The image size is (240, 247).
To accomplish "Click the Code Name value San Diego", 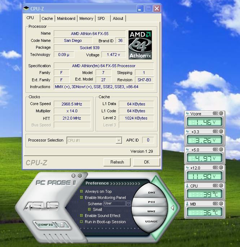I will click(x=73, y=40).
